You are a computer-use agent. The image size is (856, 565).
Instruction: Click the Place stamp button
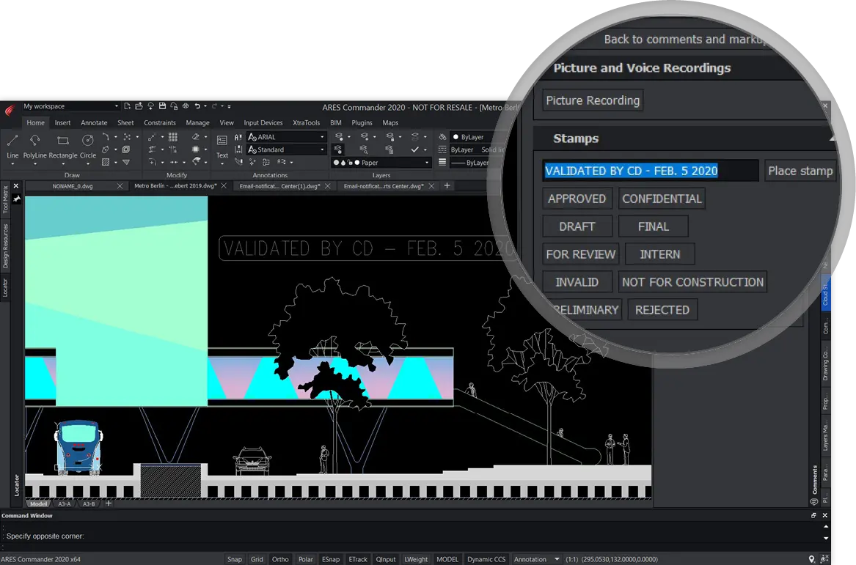click(x=800, y=171)
